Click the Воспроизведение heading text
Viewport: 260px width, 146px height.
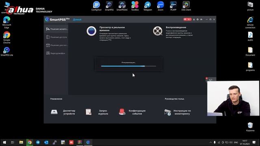point(176,27)
